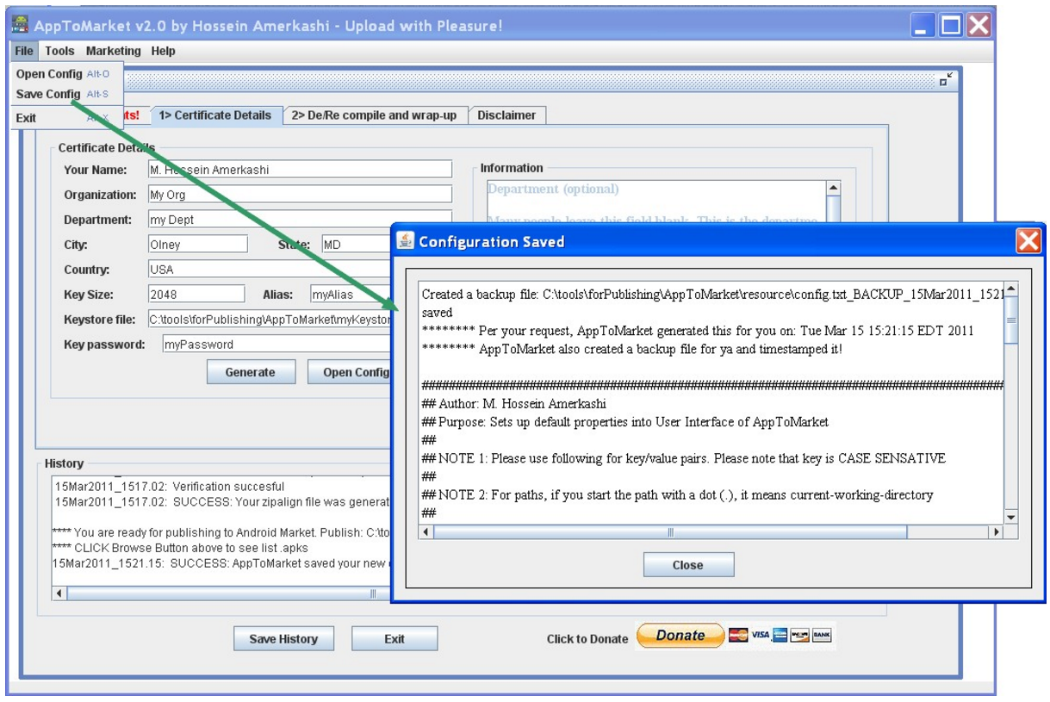Click the AppToMarket icon in the title bar
1050x702 pixels.
click(21, 25)
